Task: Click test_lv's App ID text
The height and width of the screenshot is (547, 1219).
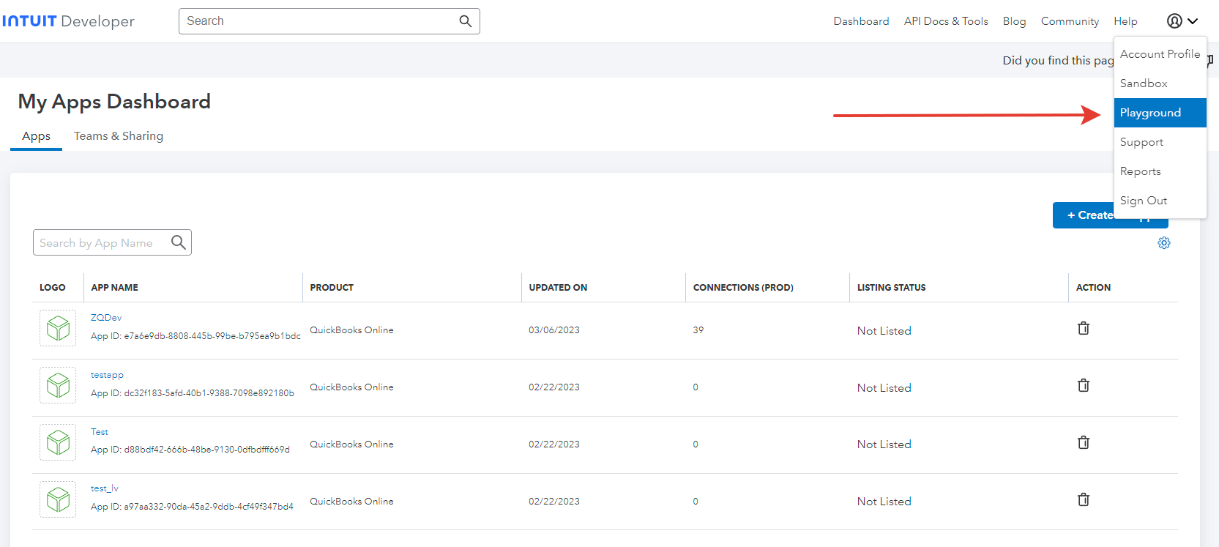Action: point(192,507)
